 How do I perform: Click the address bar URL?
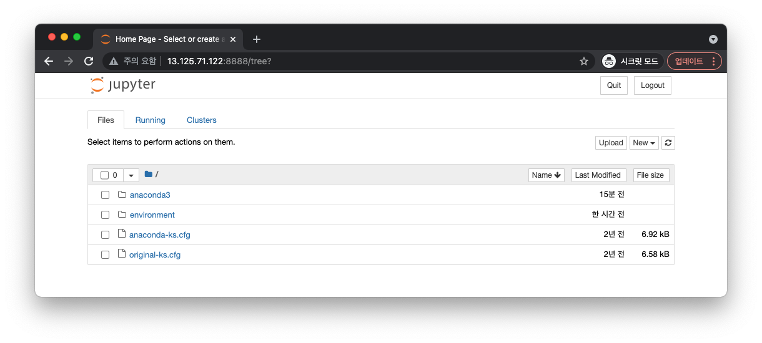coord(219,61)
